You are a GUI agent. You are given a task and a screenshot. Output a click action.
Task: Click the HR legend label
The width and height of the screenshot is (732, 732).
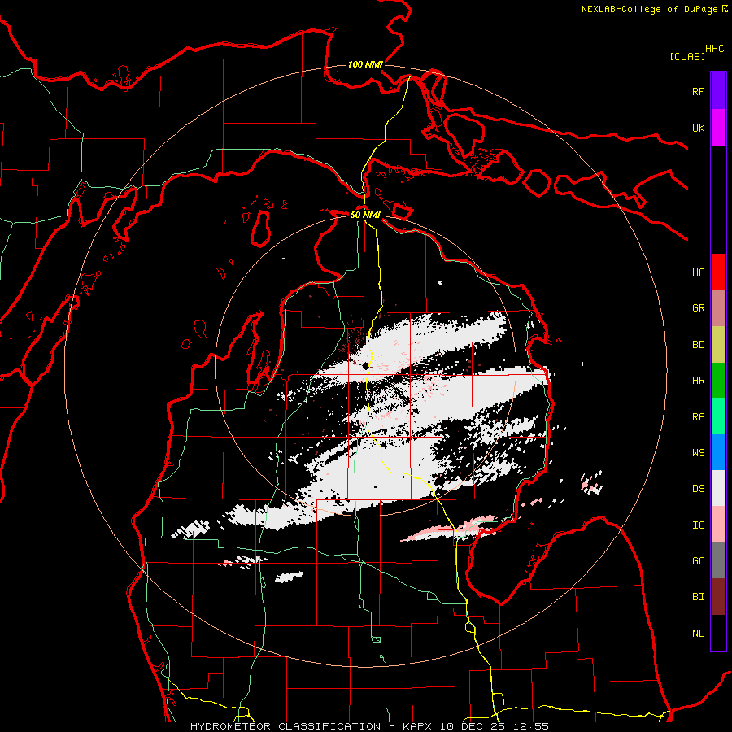pos(698,381)
